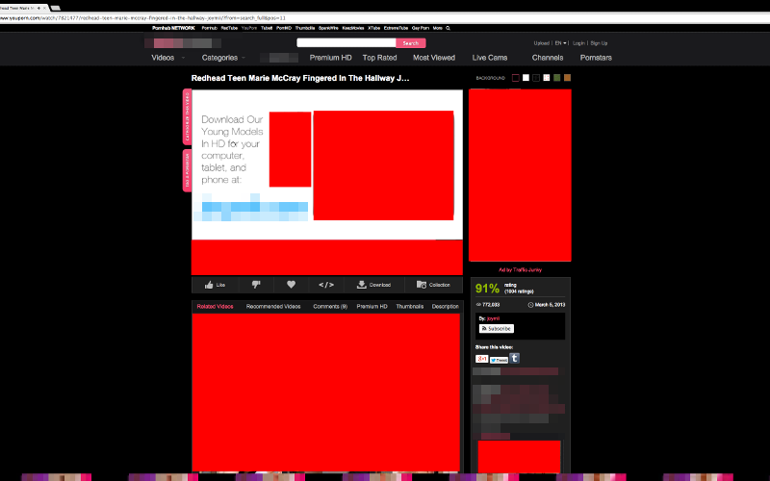Image resolution: width=770 pixels, height=481 pixels.
Task: Open the Premium HD menu item
Action: [x=330, y=58]
